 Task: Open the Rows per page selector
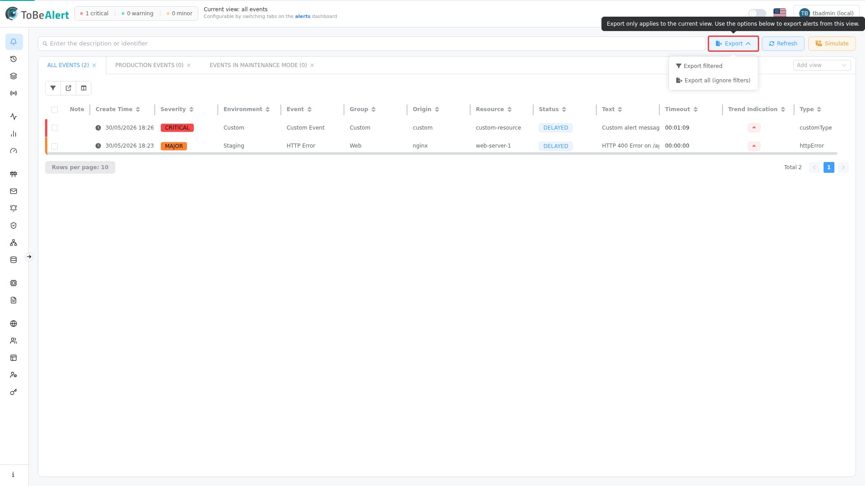tap(80, 167)
